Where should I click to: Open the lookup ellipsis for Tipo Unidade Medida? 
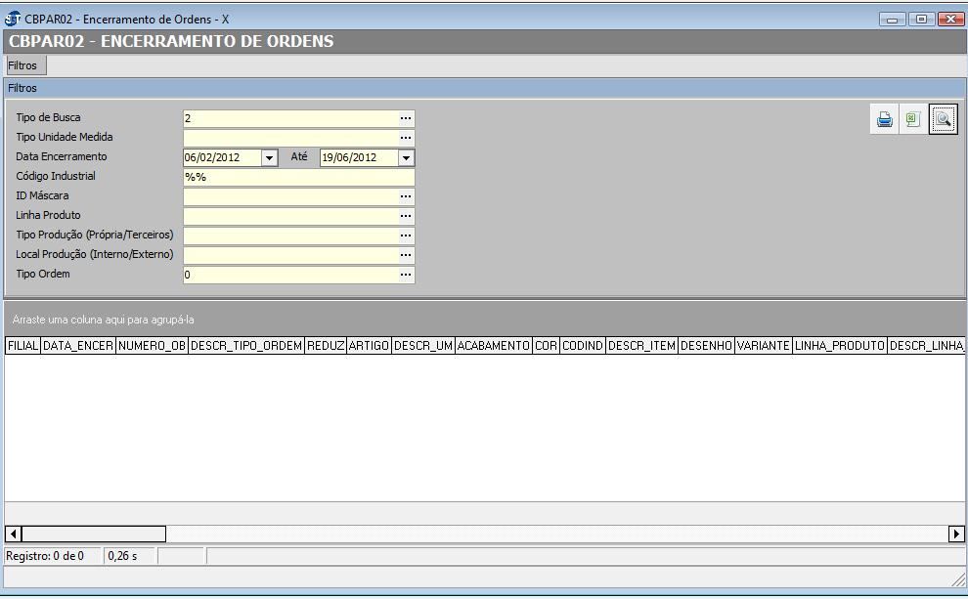406,138
